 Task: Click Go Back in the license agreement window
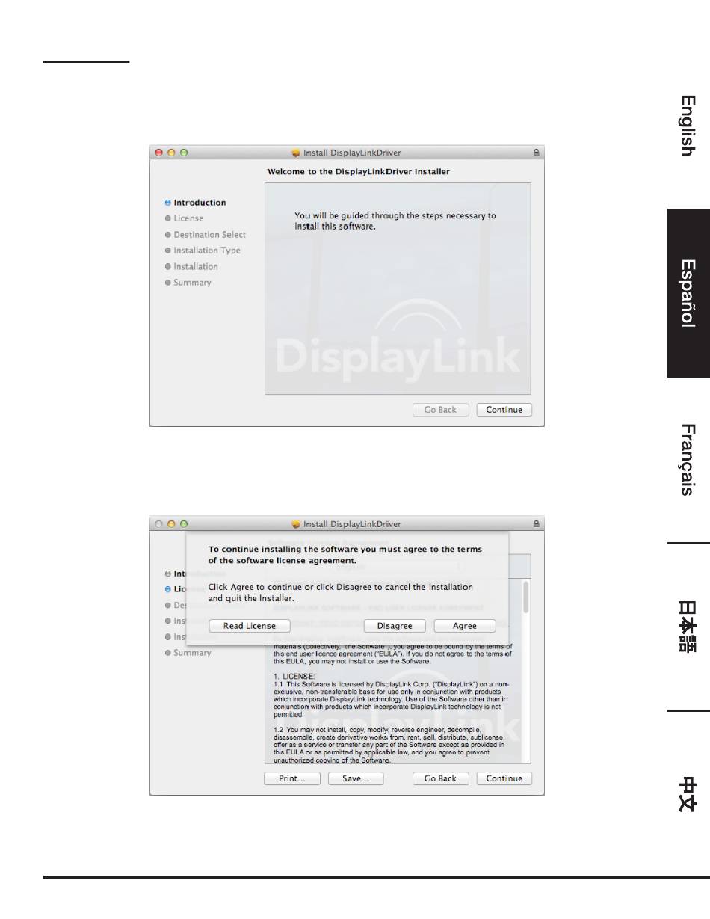[x=440, y=778]
